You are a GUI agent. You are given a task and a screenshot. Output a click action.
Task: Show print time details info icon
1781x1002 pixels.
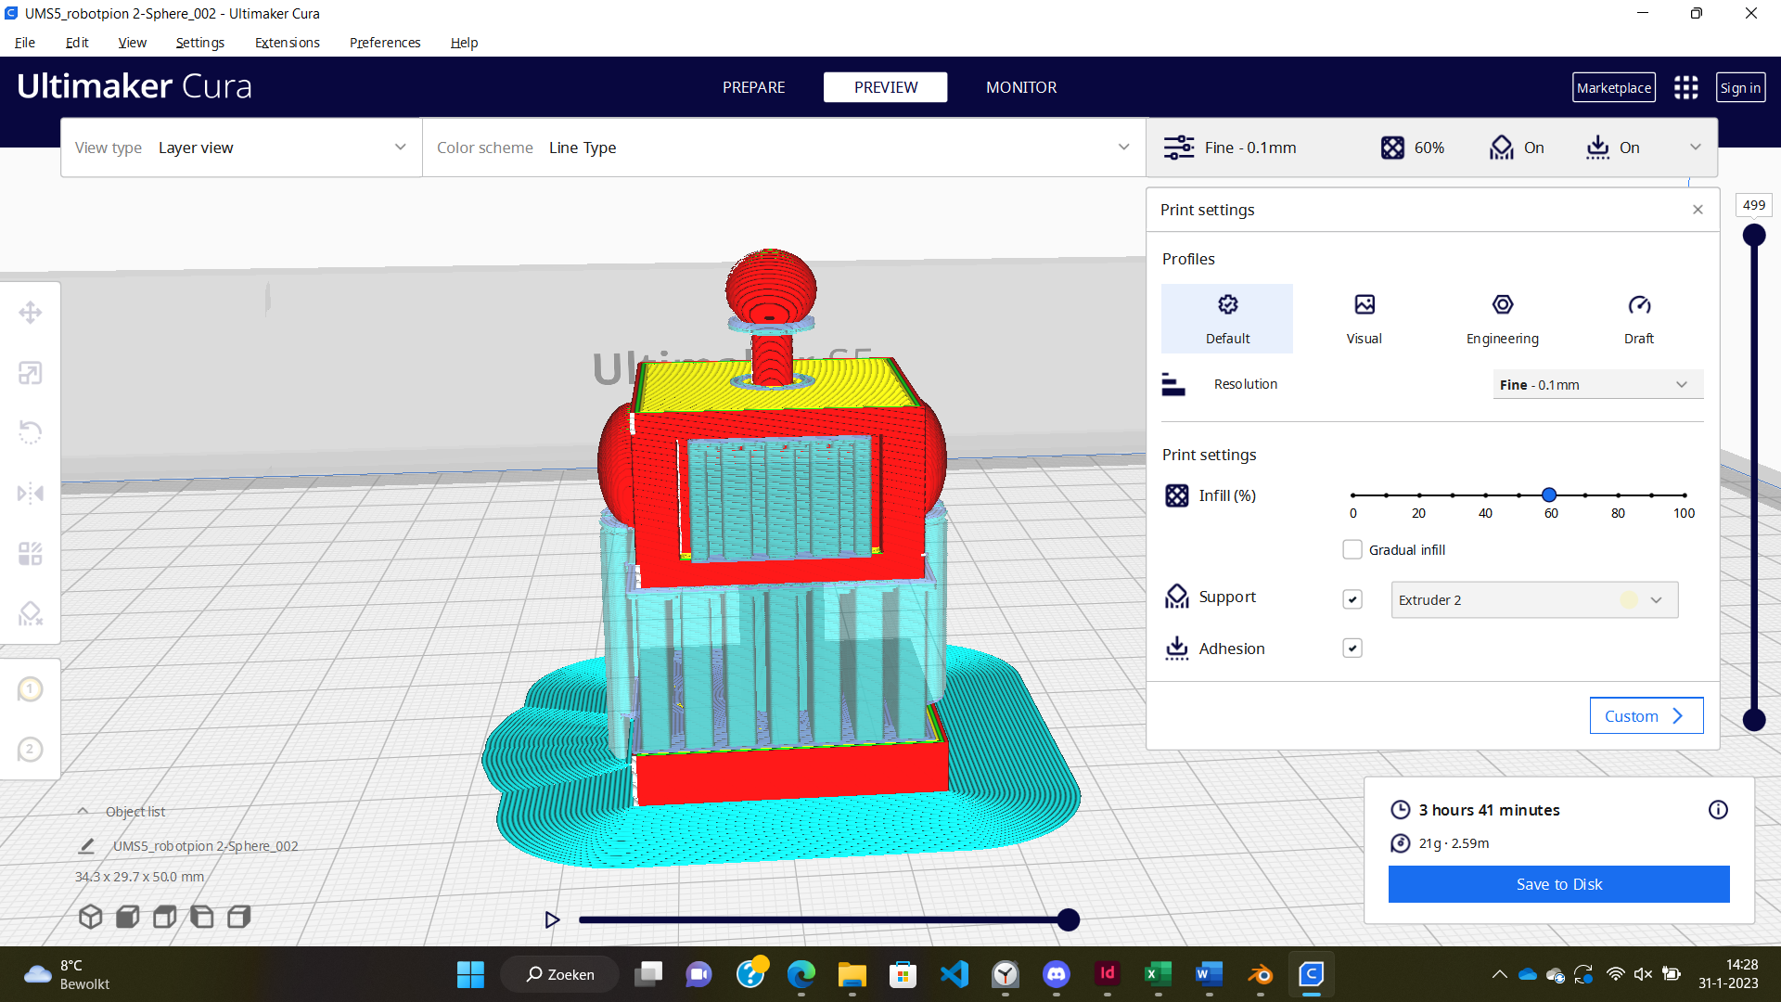click(1718, 810)
